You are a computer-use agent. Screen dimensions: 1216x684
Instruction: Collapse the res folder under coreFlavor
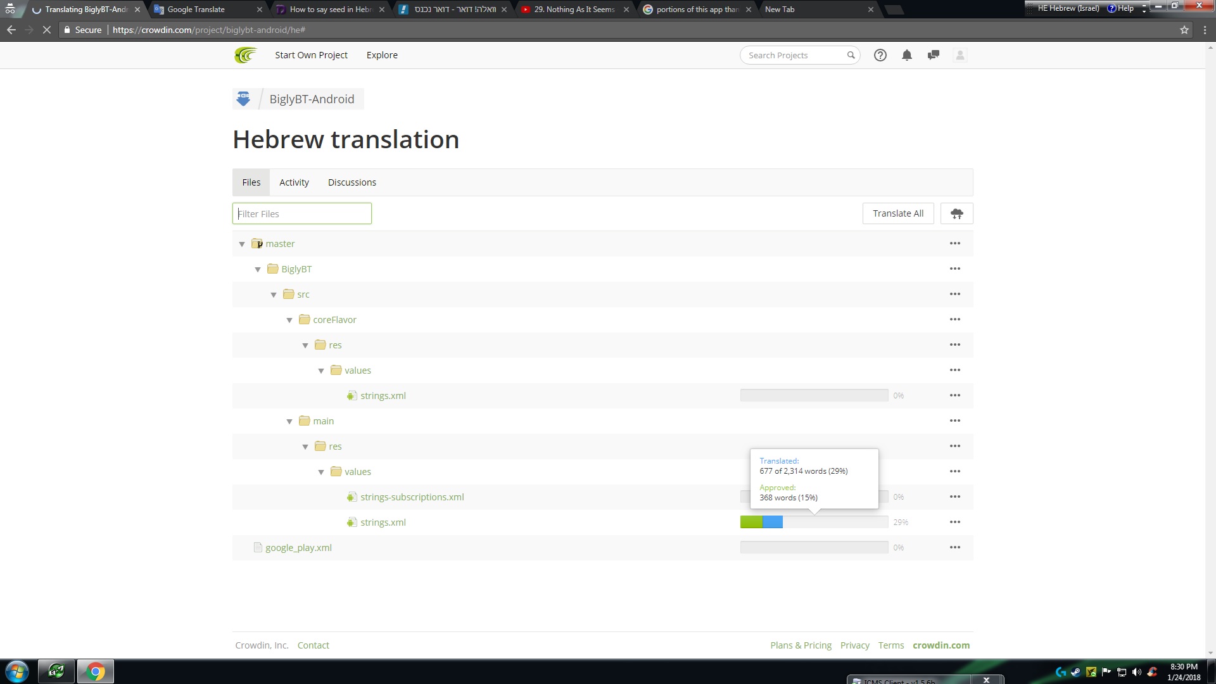[305, 345]
